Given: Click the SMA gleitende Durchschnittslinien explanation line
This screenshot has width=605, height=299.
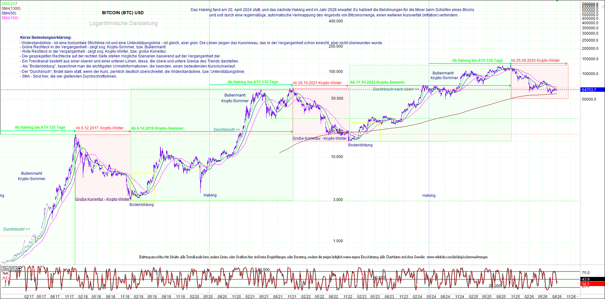Looking at the screenshot, I should pos(69,76).
